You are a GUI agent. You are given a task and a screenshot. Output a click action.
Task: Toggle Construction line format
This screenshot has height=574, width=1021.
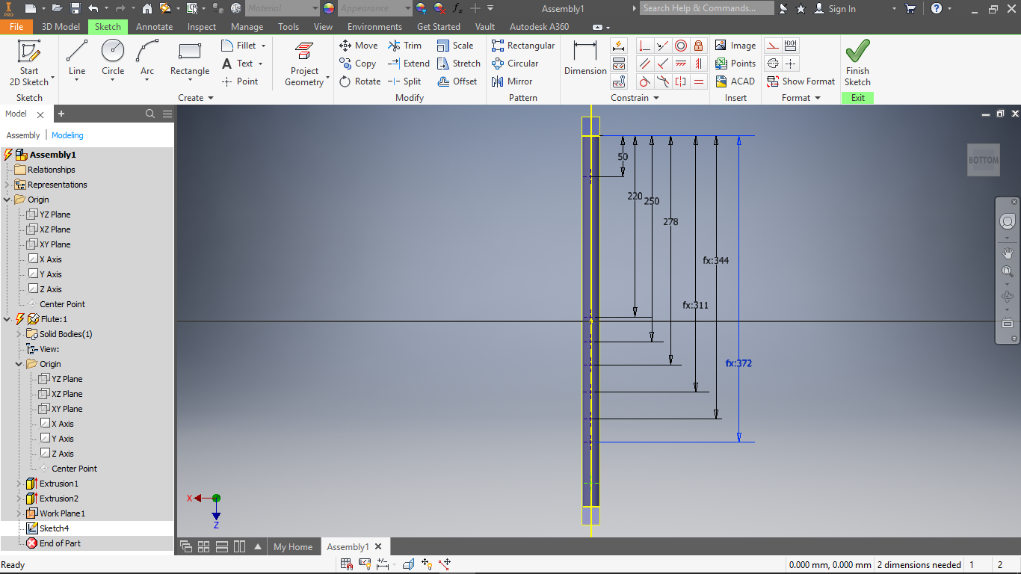773,46
